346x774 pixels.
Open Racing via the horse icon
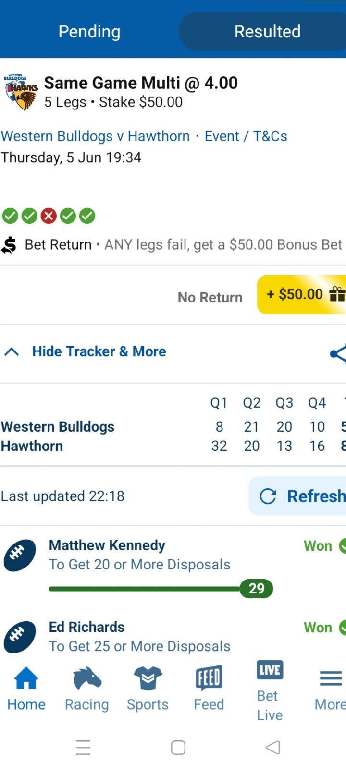(x=87, y=678)
